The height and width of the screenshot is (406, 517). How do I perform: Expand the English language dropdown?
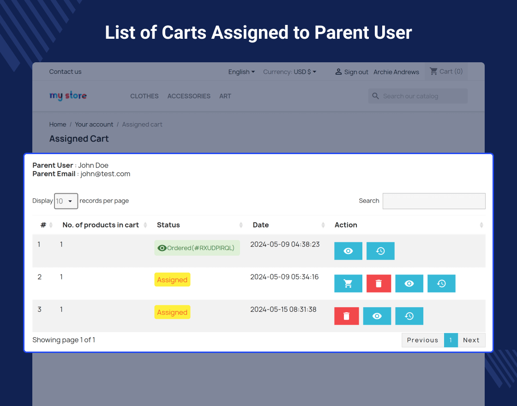(241, 72)
